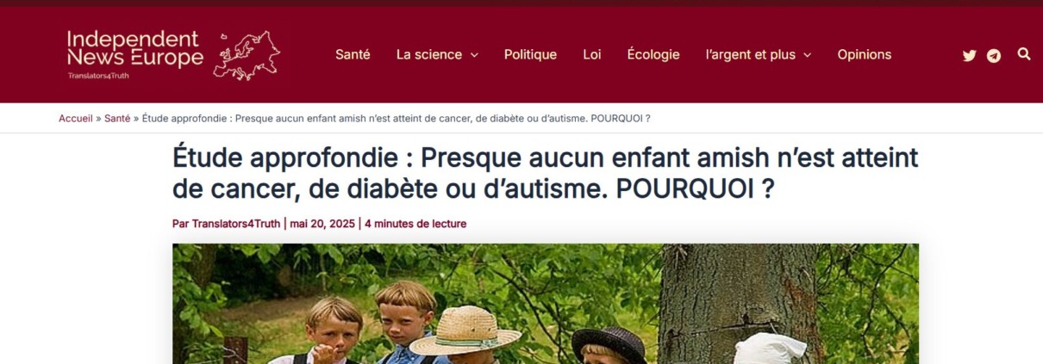Click the Amish children article photo
The image size is (1043, 364).
tap(546, 304)
